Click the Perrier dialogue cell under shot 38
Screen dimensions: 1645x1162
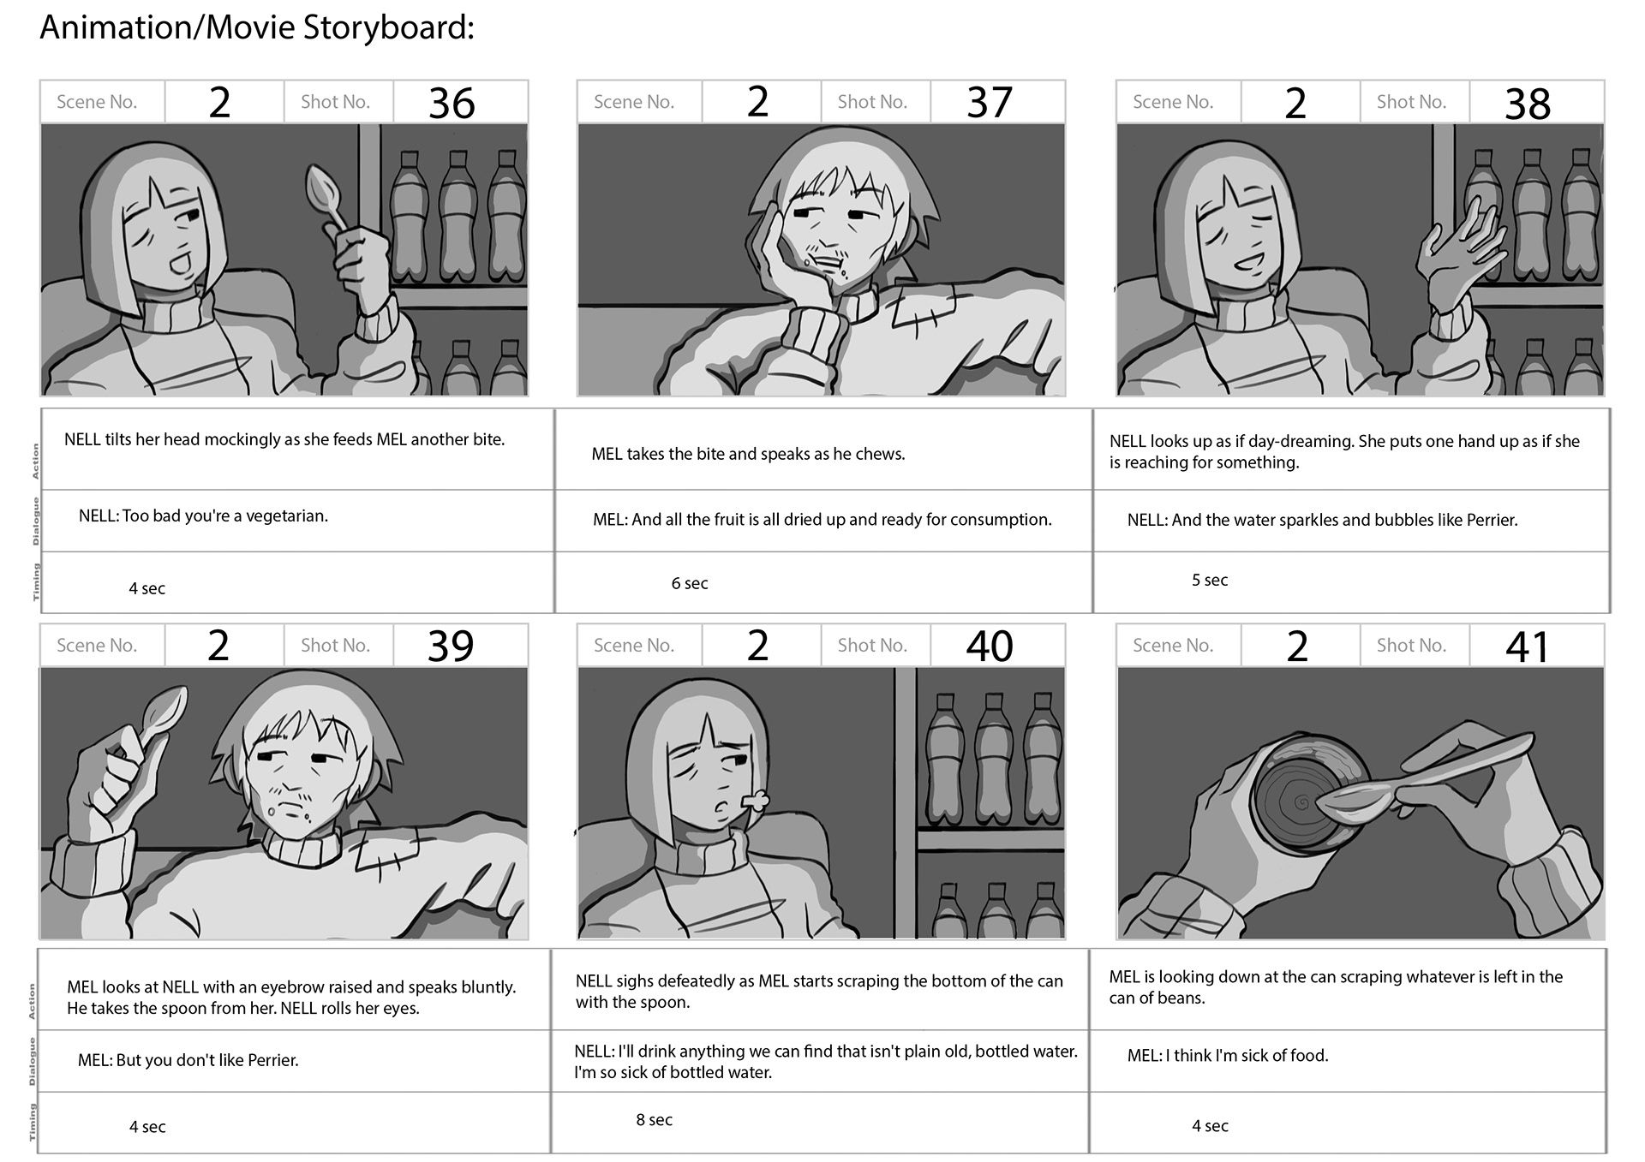tap(1351, 521)
